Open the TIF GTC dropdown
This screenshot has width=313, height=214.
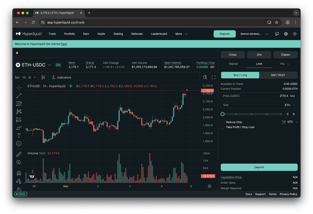tap(292, 122)
